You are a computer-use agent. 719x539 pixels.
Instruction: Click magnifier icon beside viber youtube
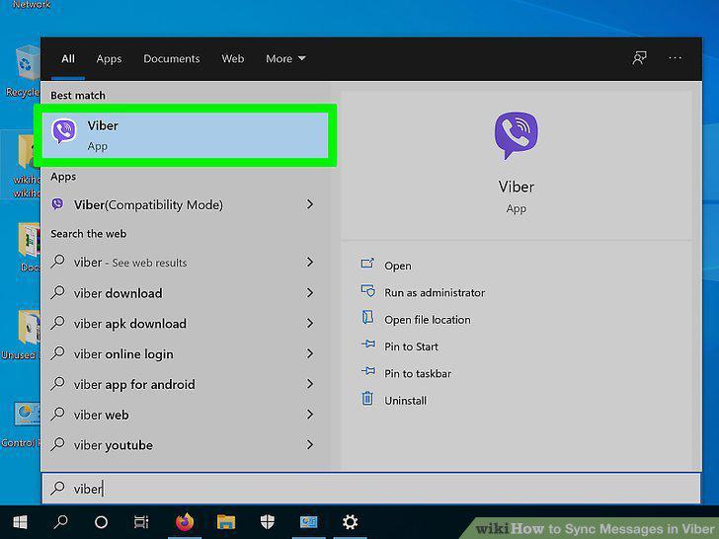click(57, 444)
